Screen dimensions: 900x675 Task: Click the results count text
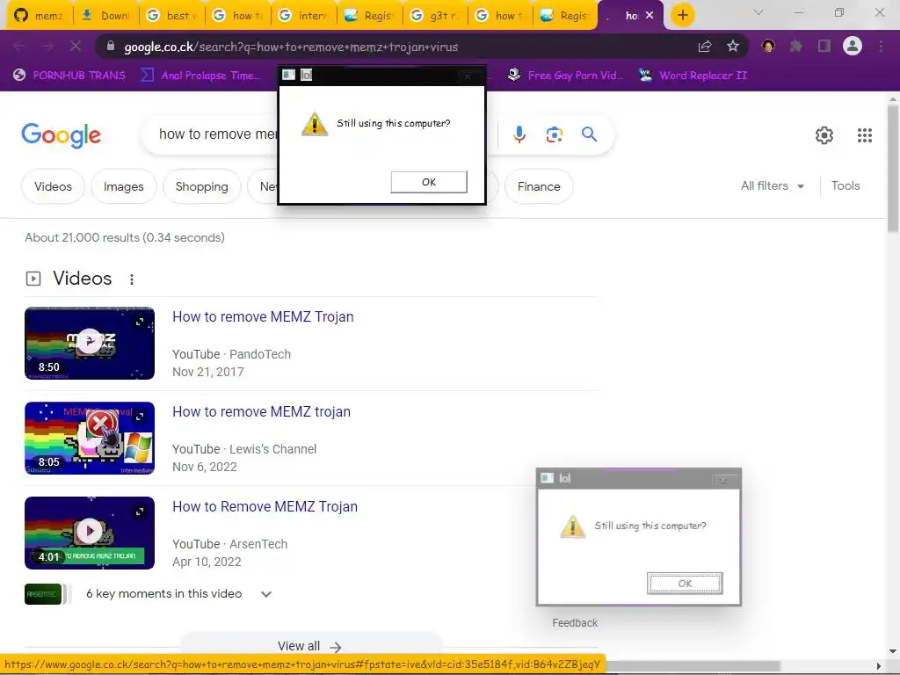coord(125,237)
